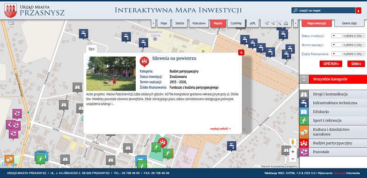
Task: Switch to Satelita map layer tab
Action: (x=180, y=23)
